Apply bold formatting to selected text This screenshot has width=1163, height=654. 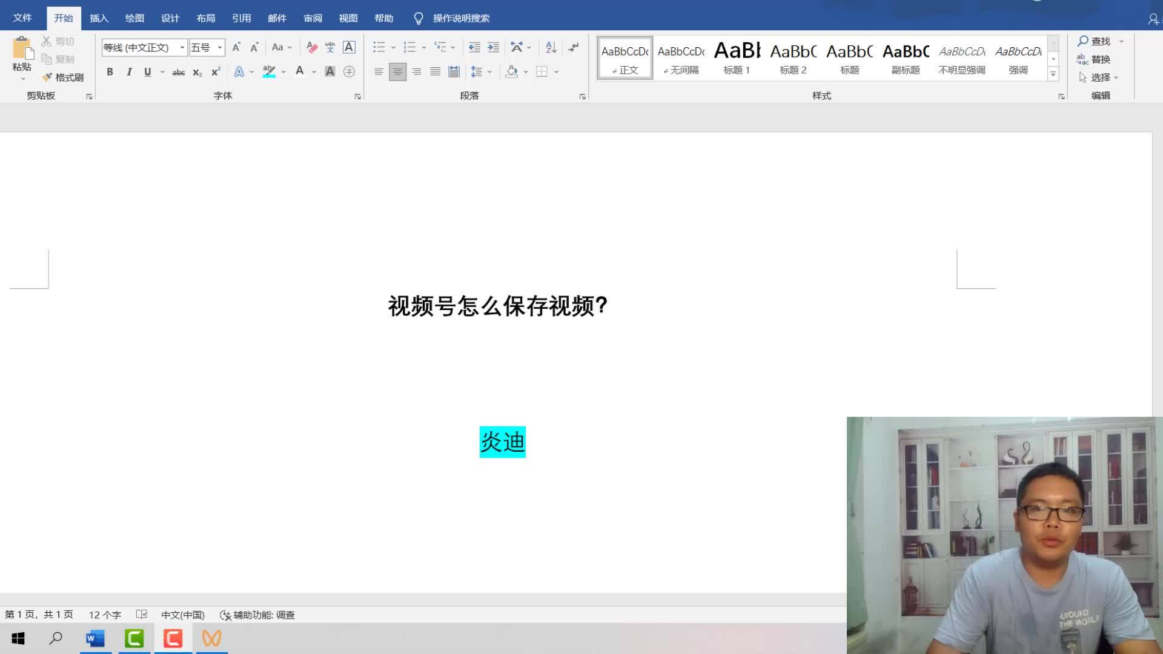pyautogui.click(x=110, y=71)
